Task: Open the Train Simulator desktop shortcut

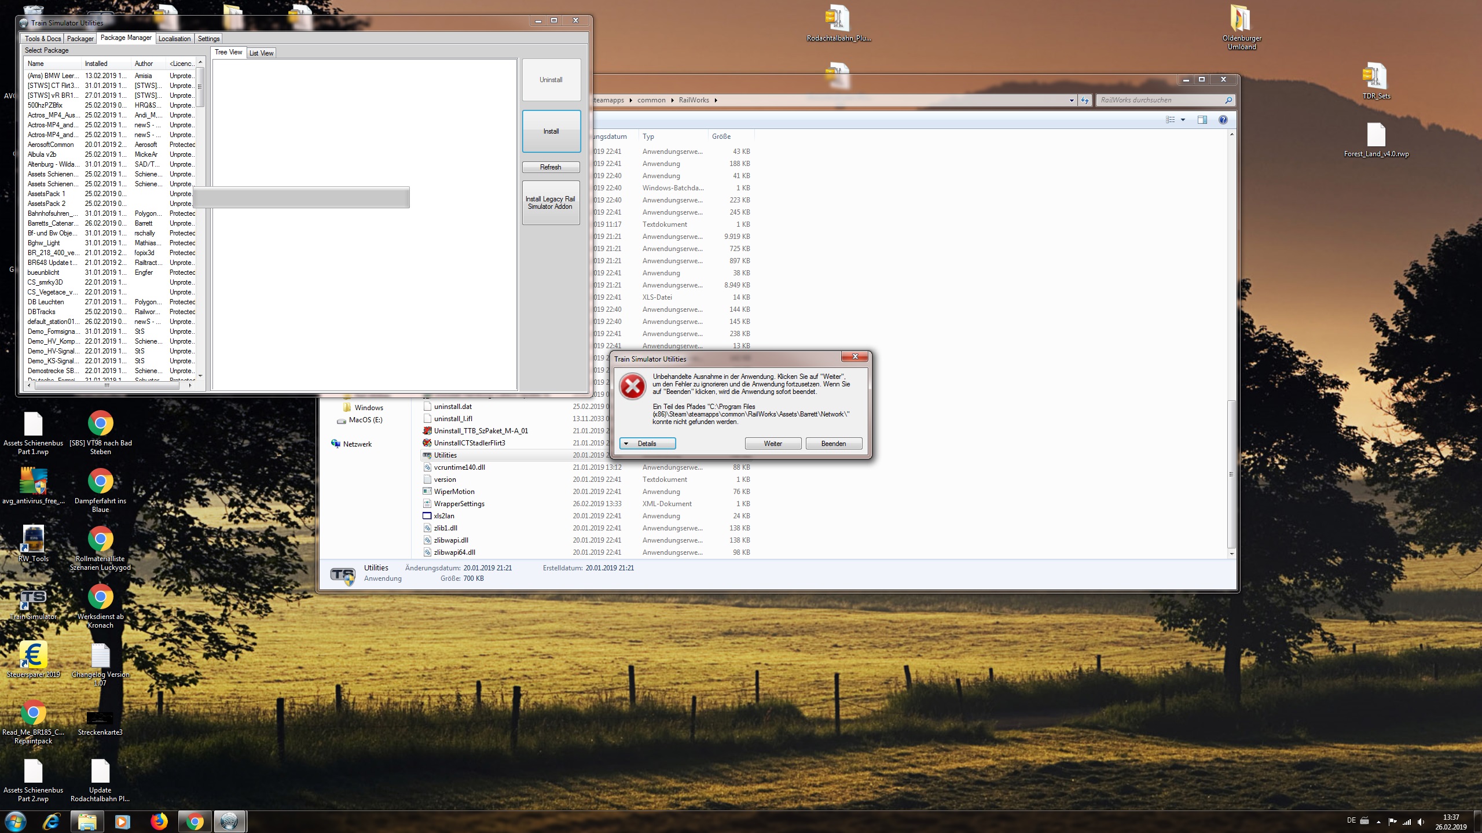Action: 33,598
